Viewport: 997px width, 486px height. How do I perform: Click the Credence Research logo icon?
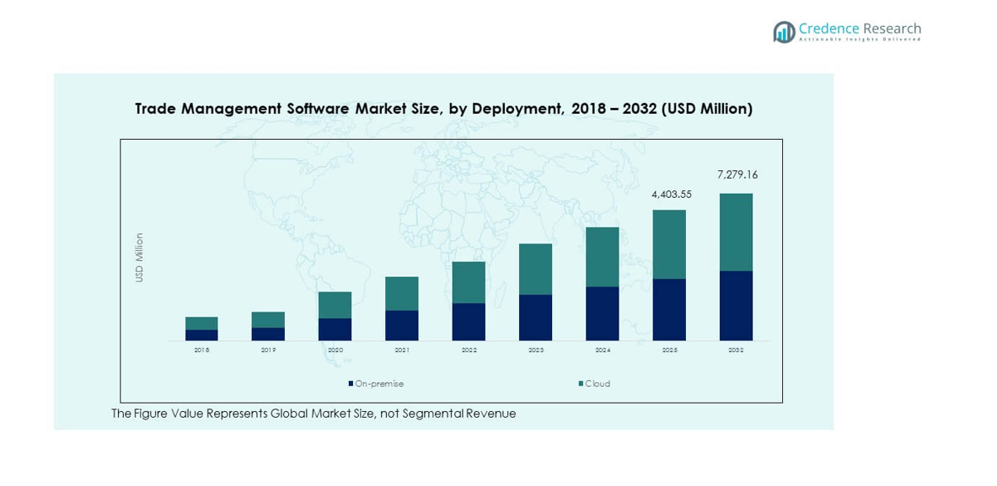tap(785, 32)
